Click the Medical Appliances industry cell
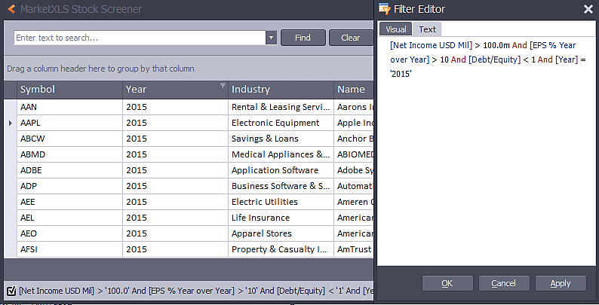 coord(281,154)
